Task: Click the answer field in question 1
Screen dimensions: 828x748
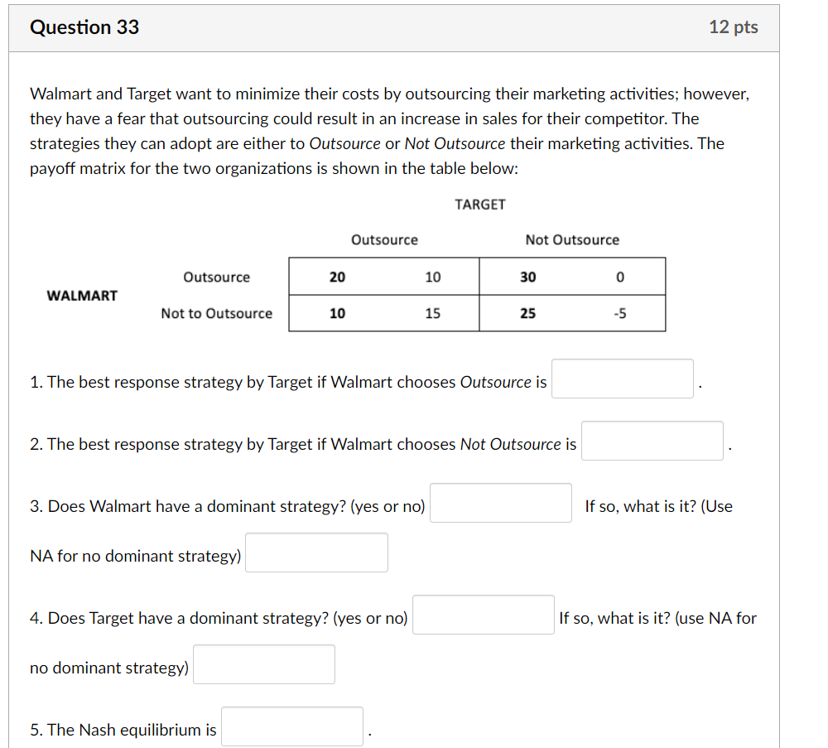Action: pos(622,379)
